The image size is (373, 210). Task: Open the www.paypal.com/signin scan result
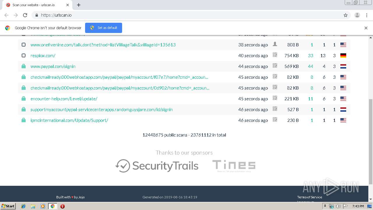(53, 66)
